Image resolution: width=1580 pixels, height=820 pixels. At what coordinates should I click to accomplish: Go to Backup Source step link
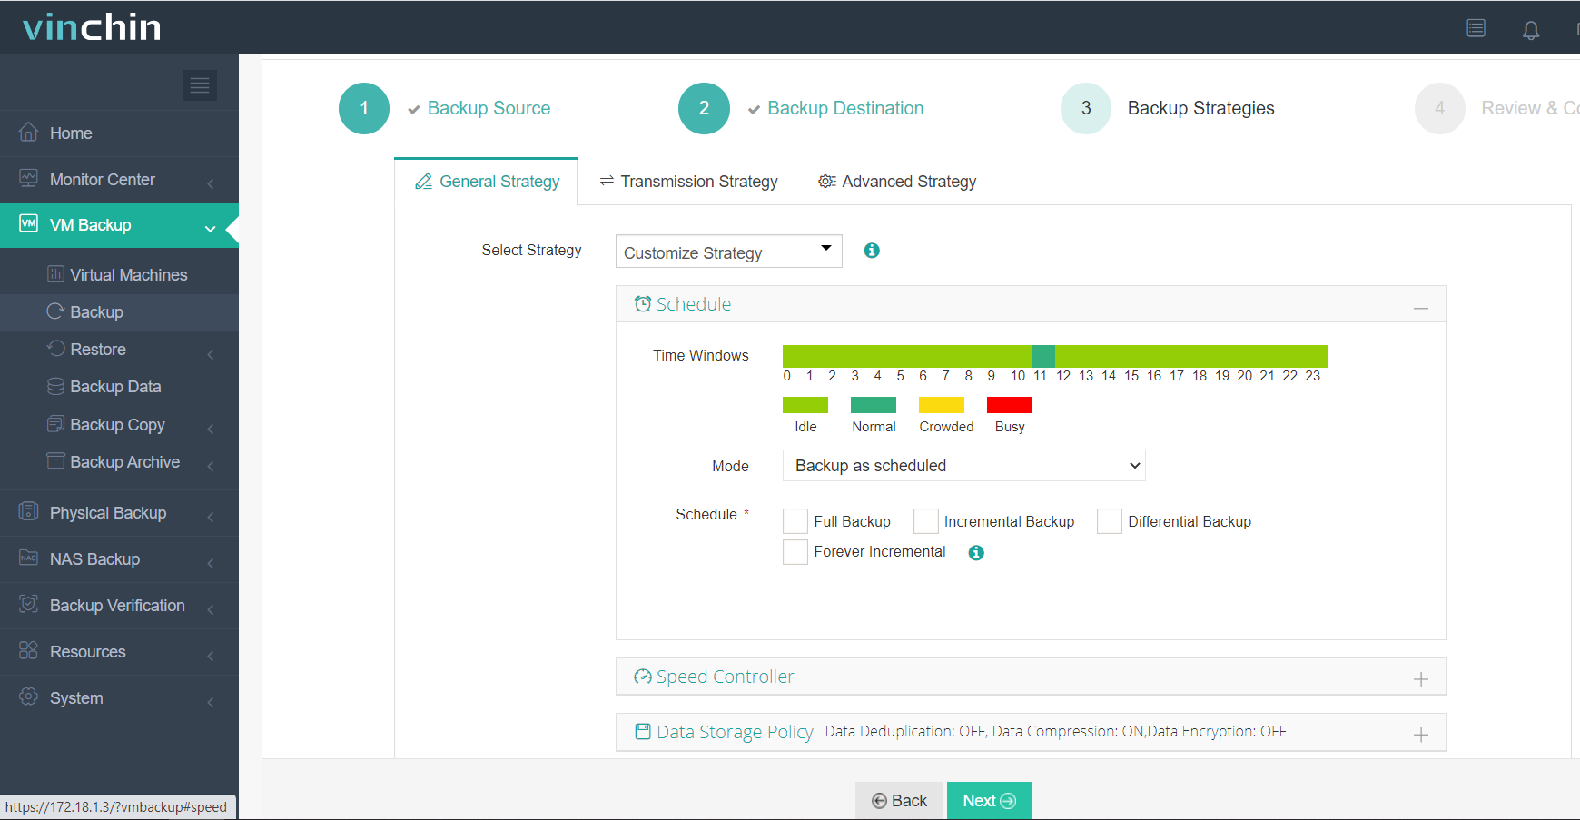(x=489, y=108)
